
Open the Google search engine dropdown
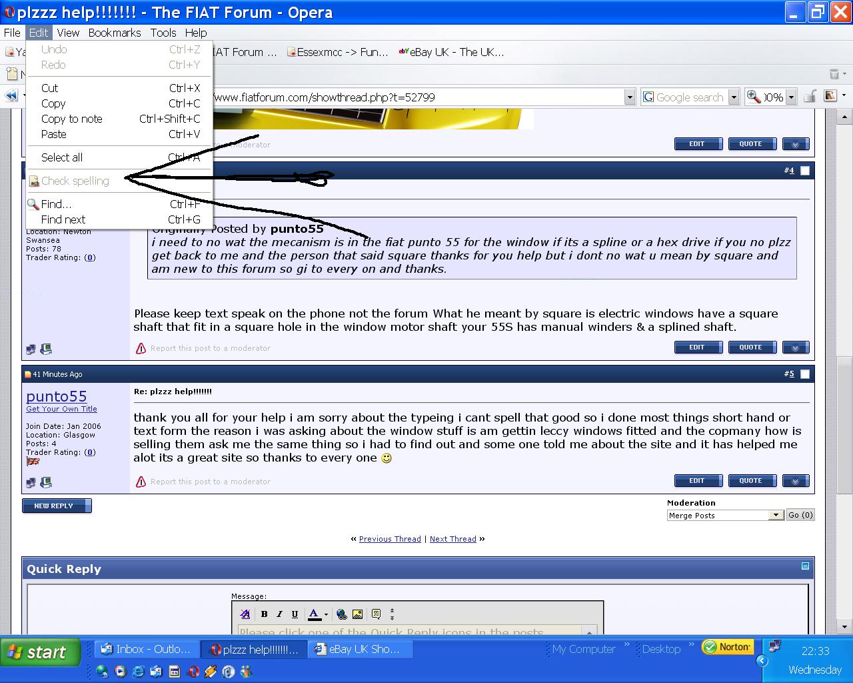[x=733, y=97]
